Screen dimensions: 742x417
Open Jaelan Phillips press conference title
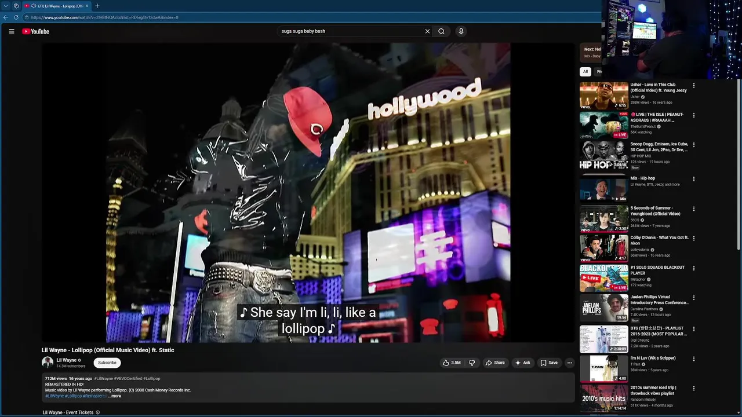click(659, 300)
